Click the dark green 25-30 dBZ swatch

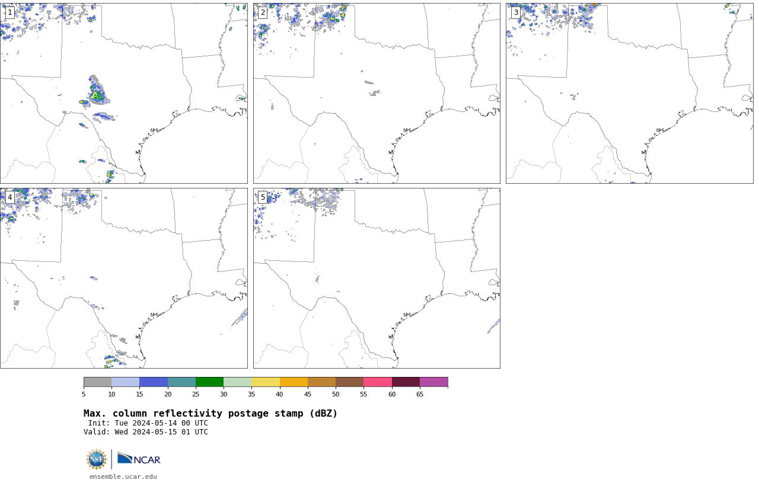pyautogui.click(x=210, y=382)
